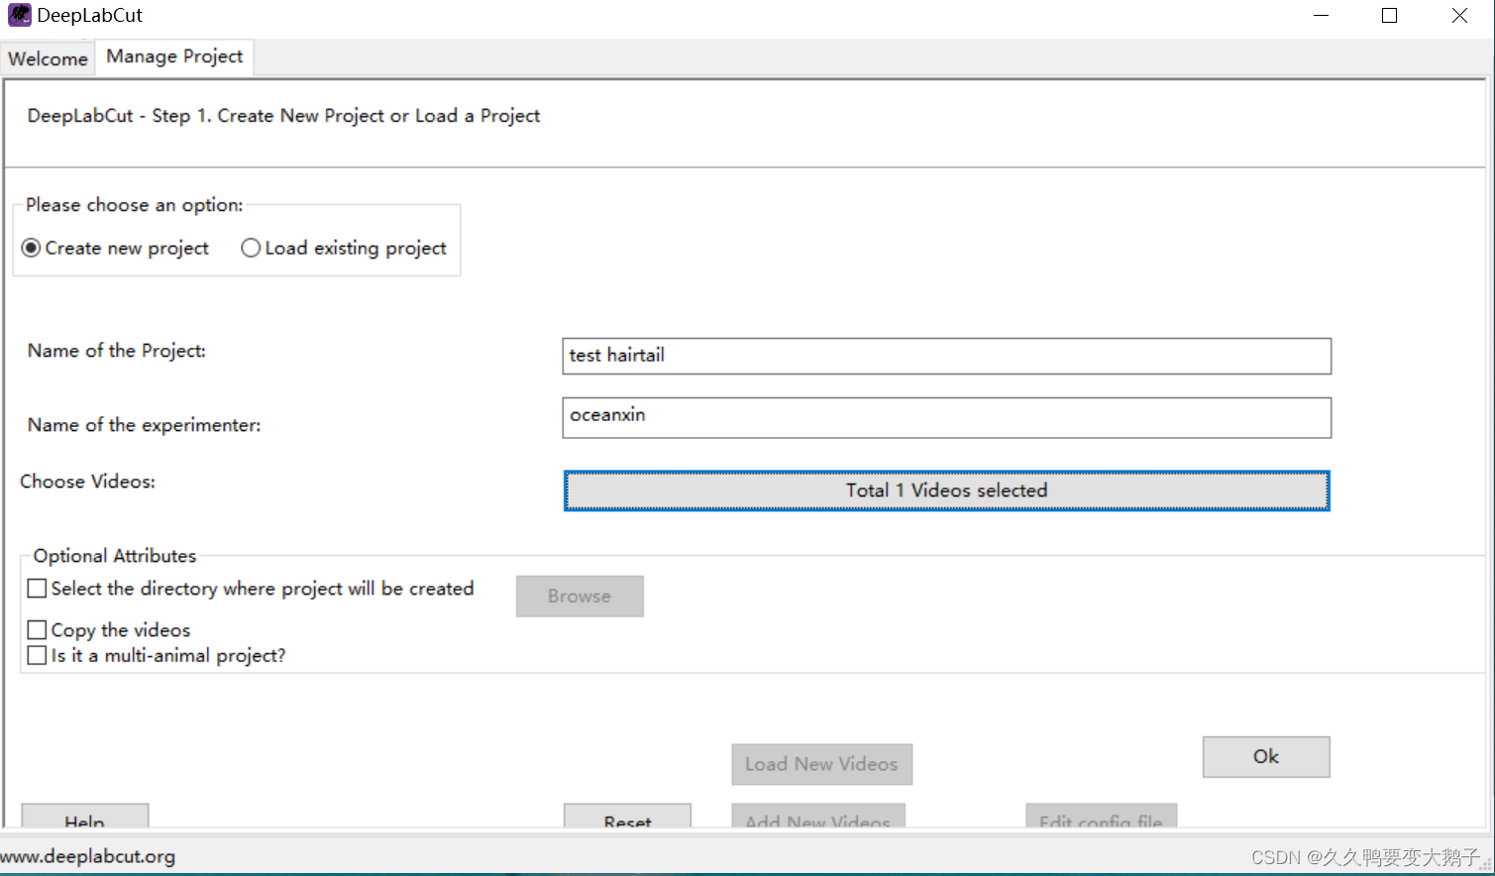
Task: Minimize the DeepLabCut window
Action: tap(1321, 16)
